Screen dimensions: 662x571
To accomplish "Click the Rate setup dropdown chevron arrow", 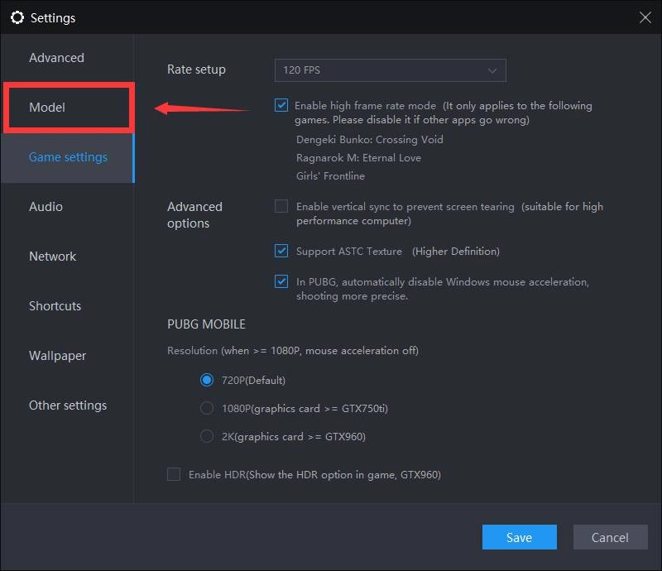I will (x=493, y=70).
